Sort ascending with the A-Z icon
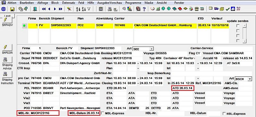 coord(78,9)
